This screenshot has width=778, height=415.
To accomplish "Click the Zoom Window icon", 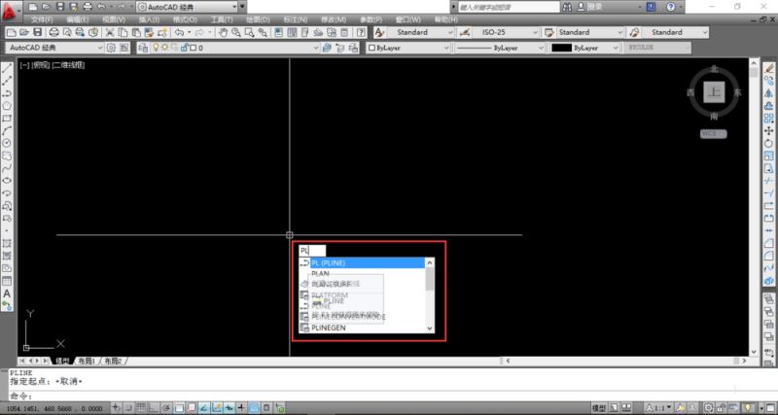I will coord(250,32).
